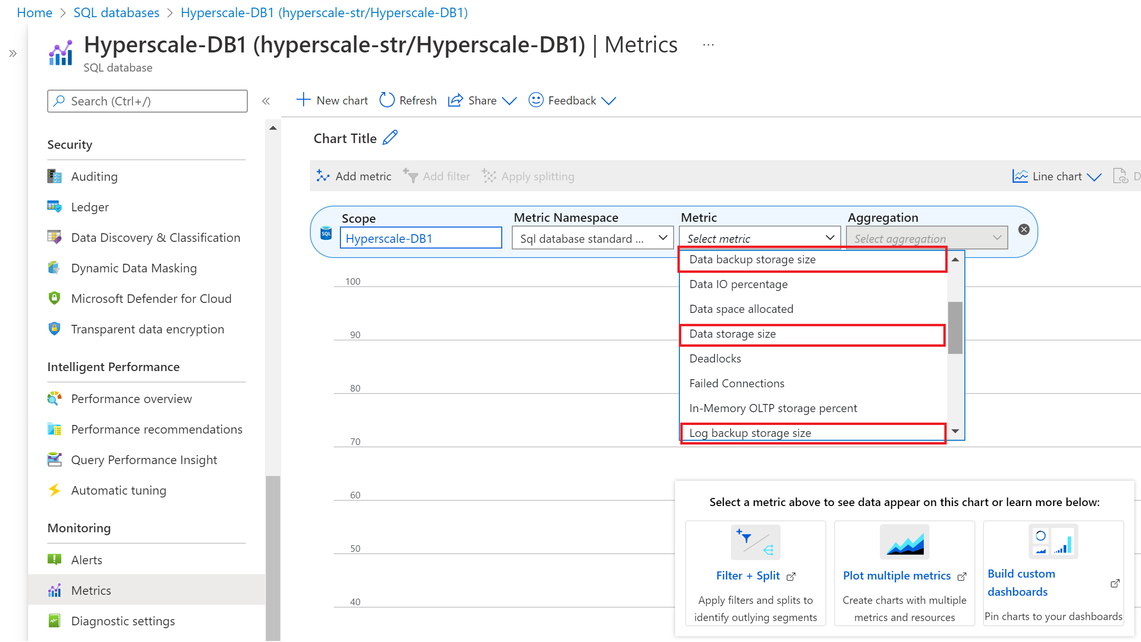Expand the Metric selector dropdown
The height and width of the screenshot is (642, 1141).
[x=758, y=238]
